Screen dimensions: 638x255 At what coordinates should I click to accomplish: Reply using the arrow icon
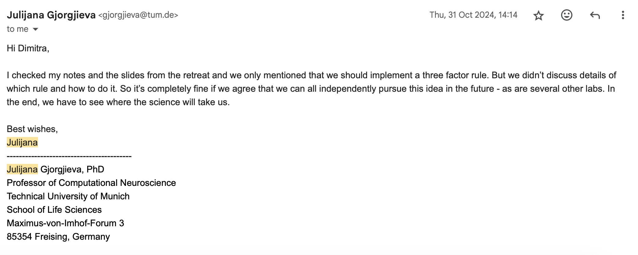click(595, 15)
